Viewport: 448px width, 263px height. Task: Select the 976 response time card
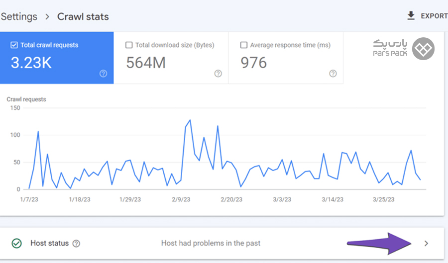285,58
